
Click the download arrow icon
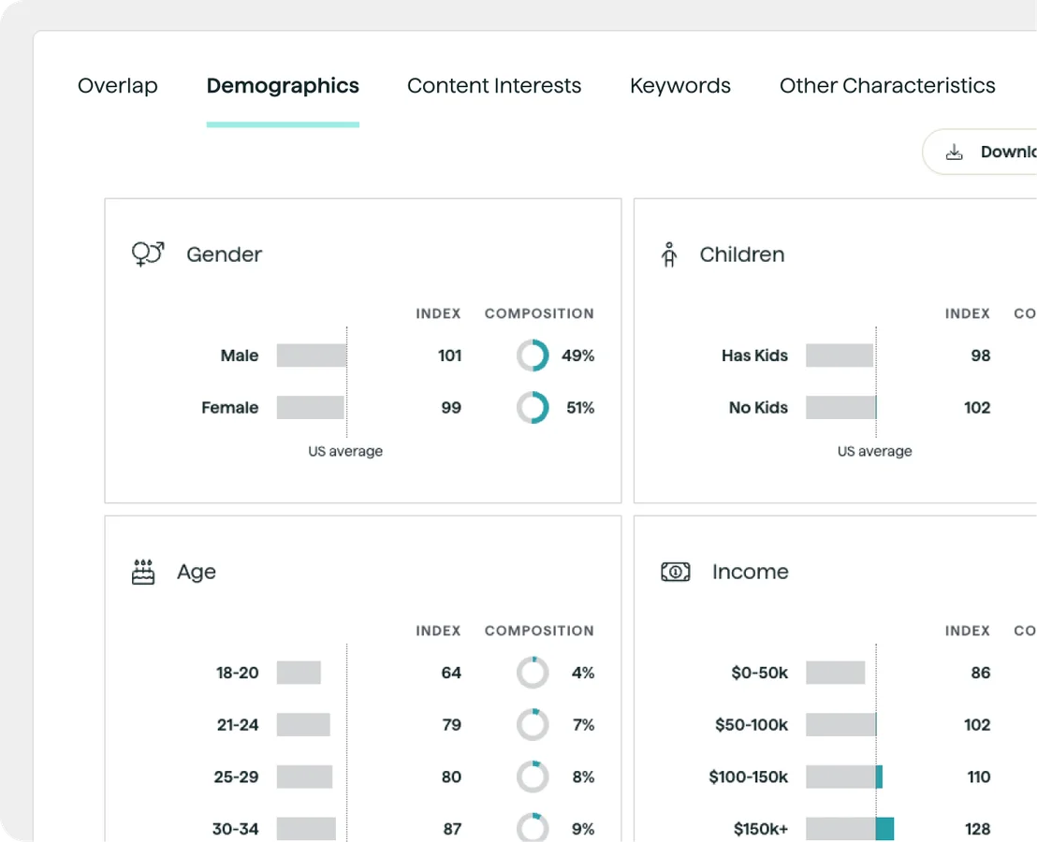coord(954,152)
